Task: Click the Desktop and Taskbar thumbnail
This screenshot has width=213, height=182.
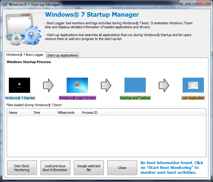Action: point(135,85)
